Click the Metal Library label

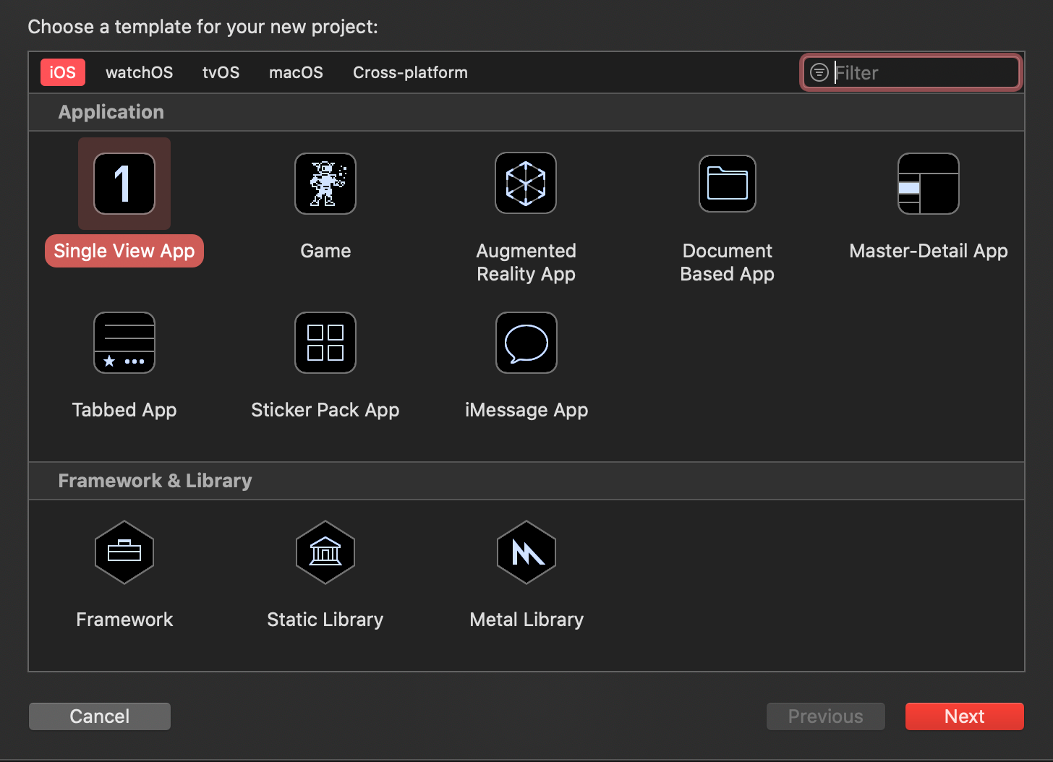[x=526, y=620]
